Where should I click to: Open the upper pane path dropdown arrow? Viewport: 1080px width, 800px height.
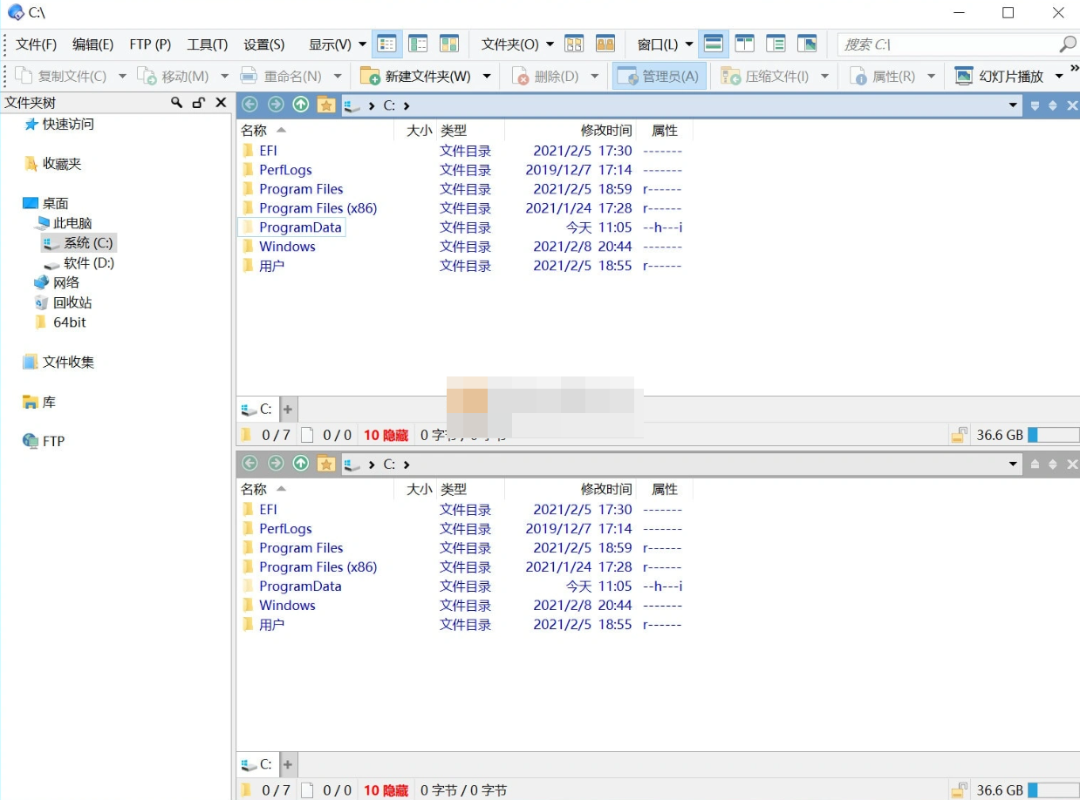pos(1012,105)
